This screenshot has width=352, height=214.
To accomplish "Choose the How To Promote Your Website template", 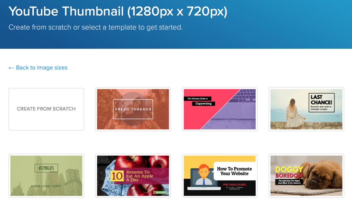I will click(220, 176).
